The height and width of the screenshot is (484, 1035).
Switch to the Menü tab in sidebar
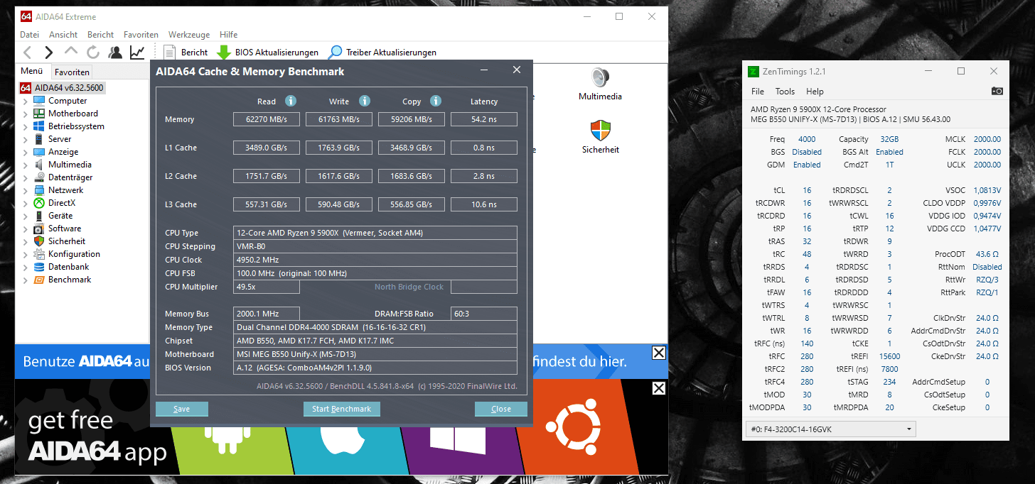[x=32, y=71]
